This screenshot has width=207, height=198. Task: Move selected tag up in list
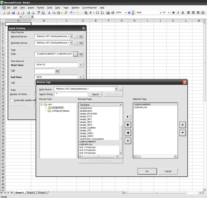point(183,125)
